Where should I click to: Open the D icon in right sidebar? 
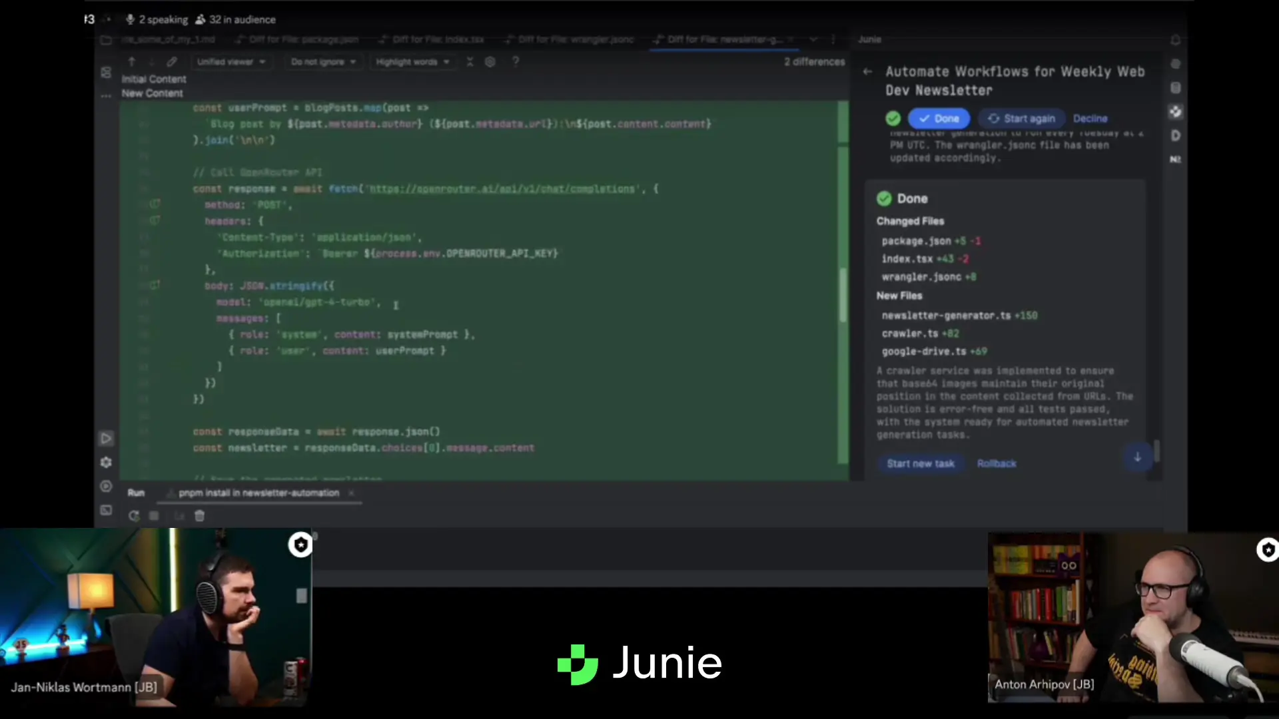click(1176, 135)
